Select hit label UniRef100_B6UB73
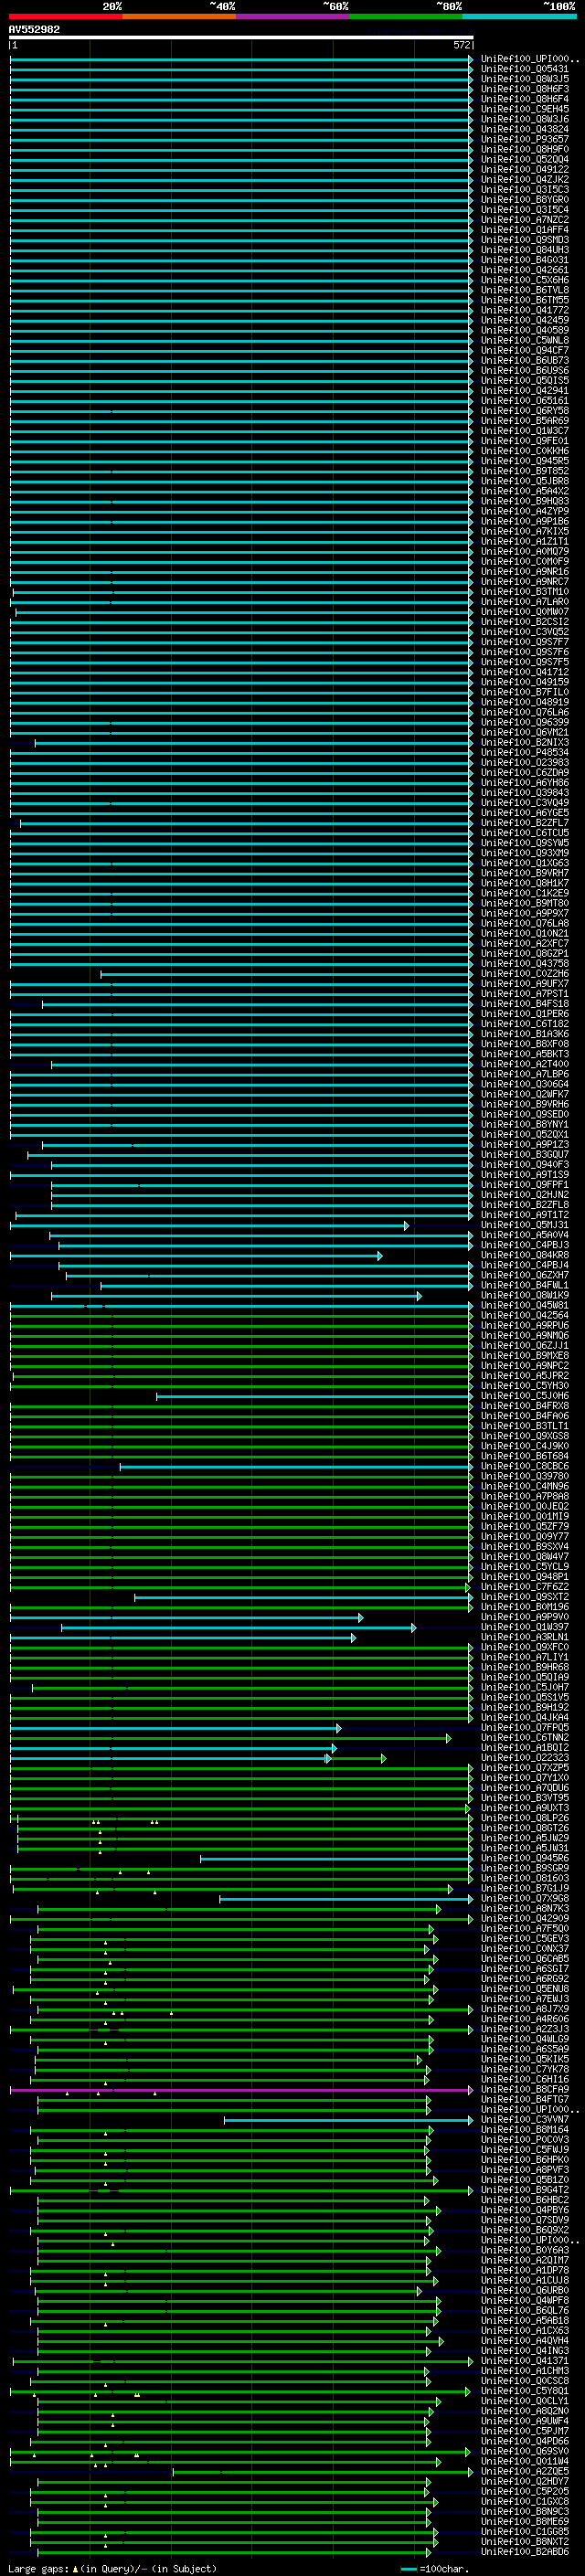Screen dimensions: 585x2576 pyautogui.click(x=525, y=360)
